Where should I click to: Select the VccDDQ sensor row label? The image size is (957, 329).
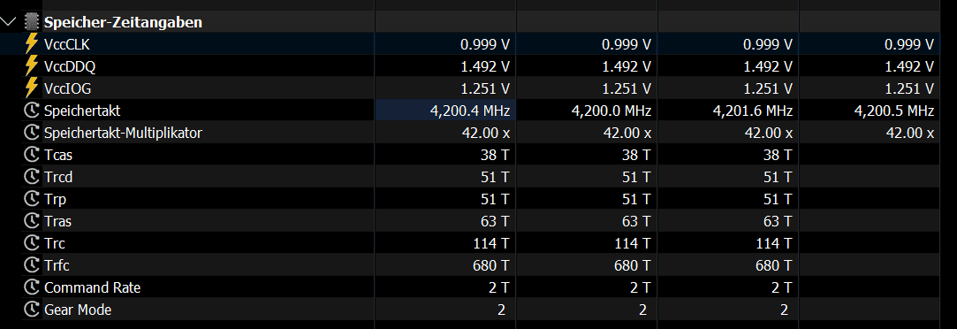(70, 66)
